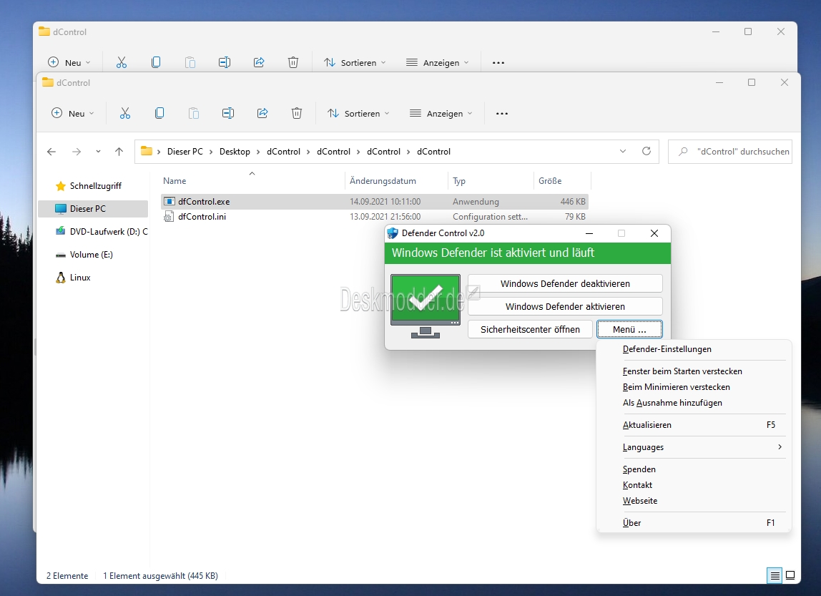Open Defender-Einstellungen from the menu
Screen dimensions: 821x596
click(694, 349)
